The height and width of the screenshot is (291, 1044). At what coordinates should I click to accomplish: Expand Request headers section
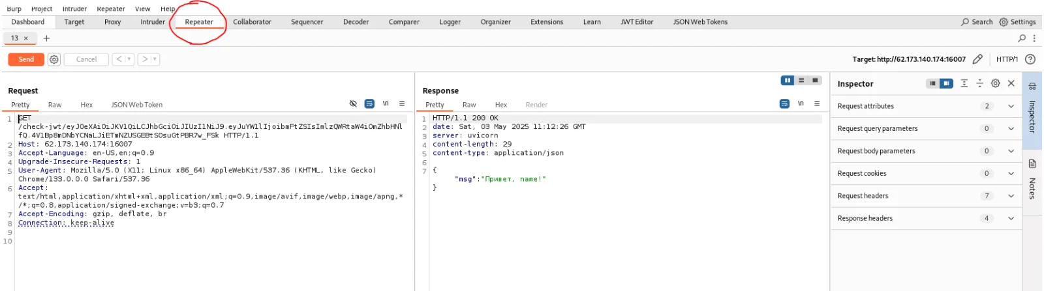[1011, 196]
